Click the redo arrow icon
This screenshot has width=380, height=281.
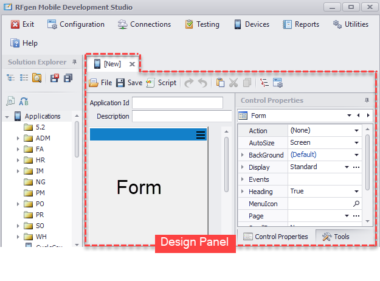(189, 83)
